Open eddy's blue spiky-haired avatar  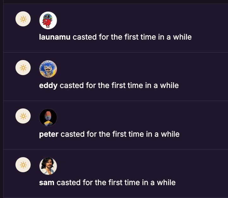(48, 69)
